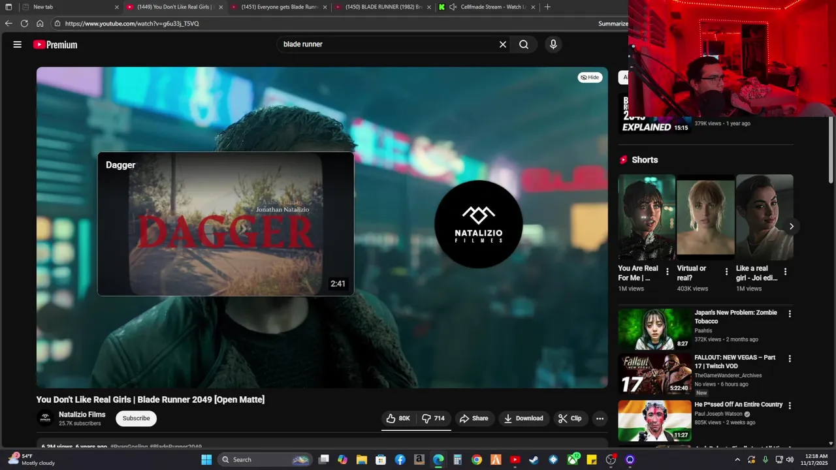The image size is (836, 470).
Task: Open Google Chrome from taskbar
Action: (x=477, y=460)
